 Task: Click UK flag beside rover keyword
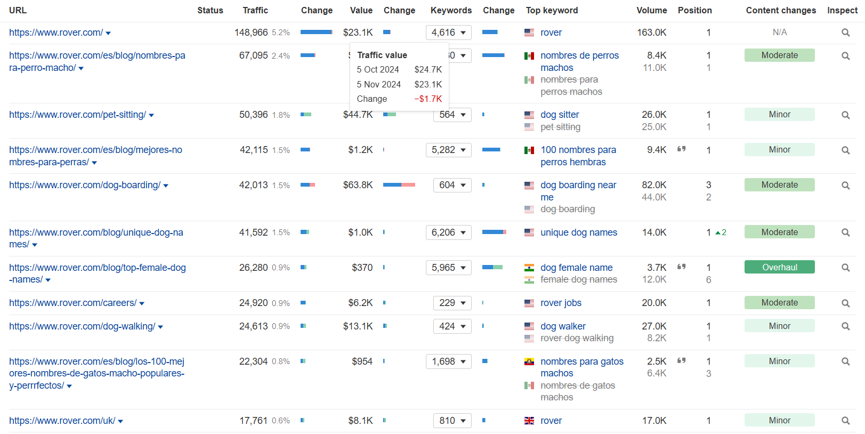(x=529, y=421)
